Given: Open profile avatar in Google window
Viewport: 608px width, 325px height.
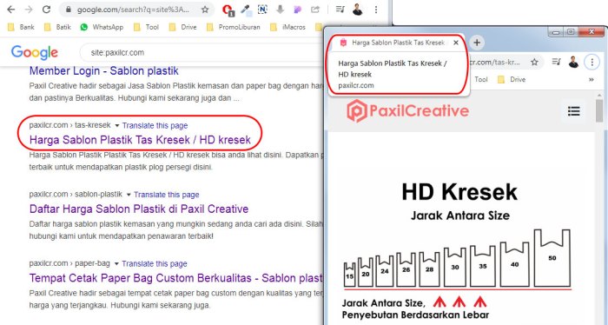Looking at the screenshot, I should click(x=358, y=10).
